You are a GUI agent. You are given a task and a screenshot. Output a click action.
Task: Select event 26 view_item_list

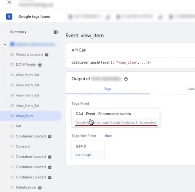27,75
